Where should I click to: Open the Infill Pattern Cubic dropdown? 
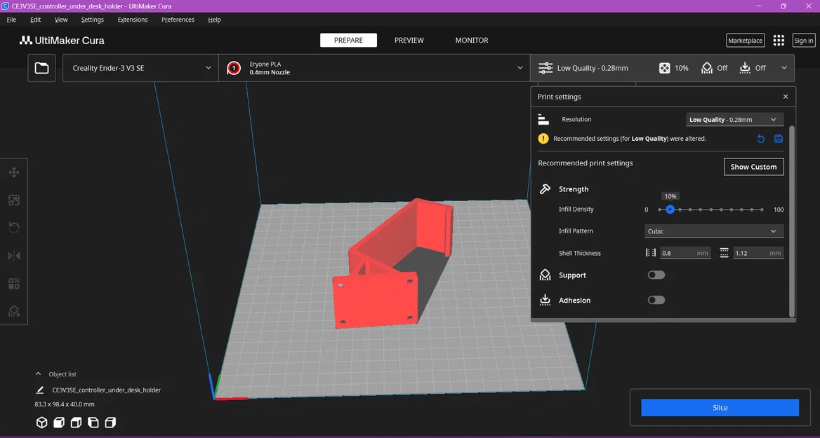(714, 231)
